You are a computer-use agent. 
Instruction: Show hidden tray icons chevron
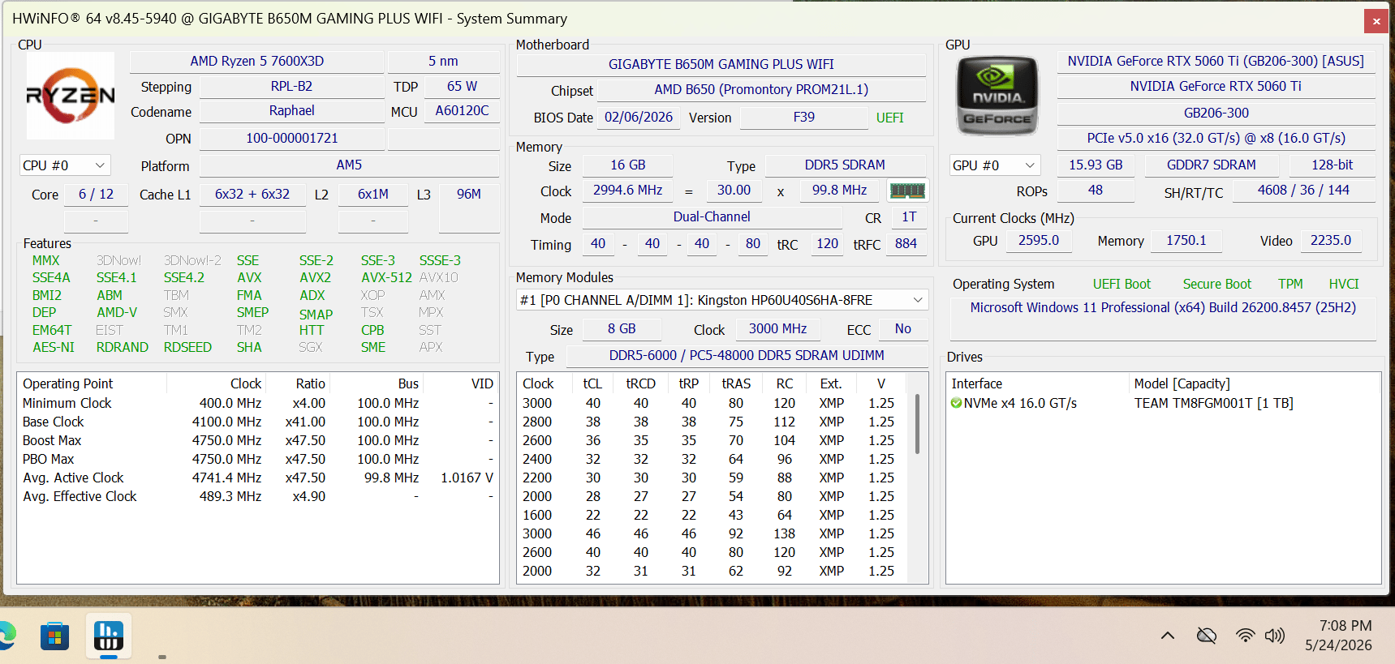tap(1168, 636)
